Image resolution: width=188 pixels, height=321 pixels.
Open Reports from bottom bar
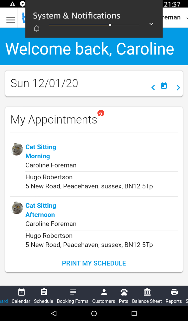[174, 295]
